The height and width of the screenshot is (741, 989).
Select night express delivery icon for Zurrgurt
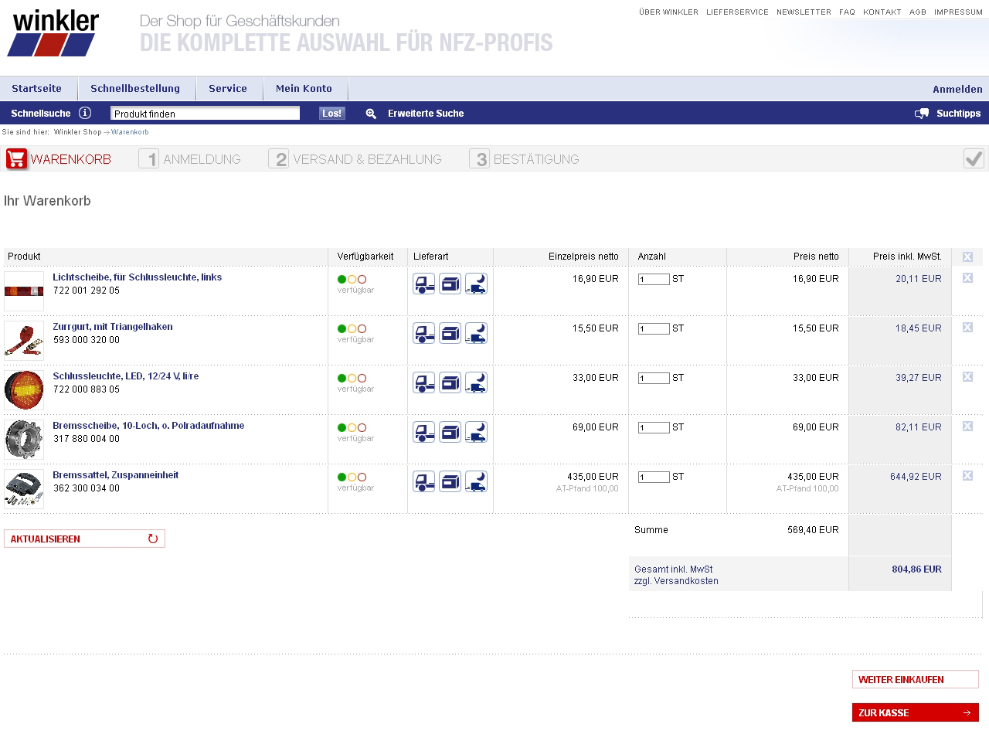click(476, 333)
